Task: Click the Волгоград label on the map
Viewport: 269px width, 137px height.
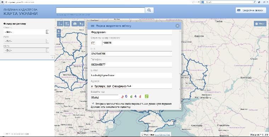Action: (x=246, y=77)
